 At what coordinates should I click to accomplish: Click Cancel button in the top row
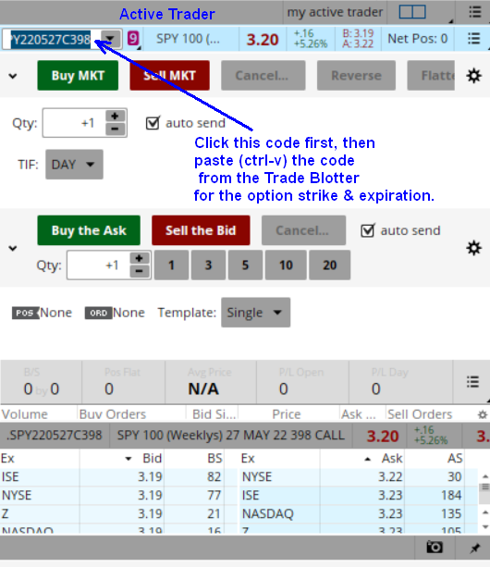click(263, 76)
